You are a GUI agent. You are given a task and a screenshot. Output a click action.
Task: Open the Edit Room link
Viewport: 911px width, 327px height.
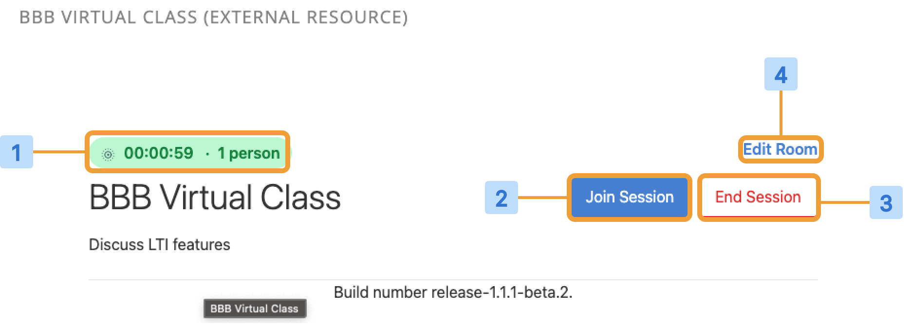(x=780, y=149)
